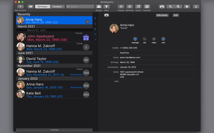Select Kate Bell birthday entry
The height and width of the screenshot is (133, 214).
point(54,94)
